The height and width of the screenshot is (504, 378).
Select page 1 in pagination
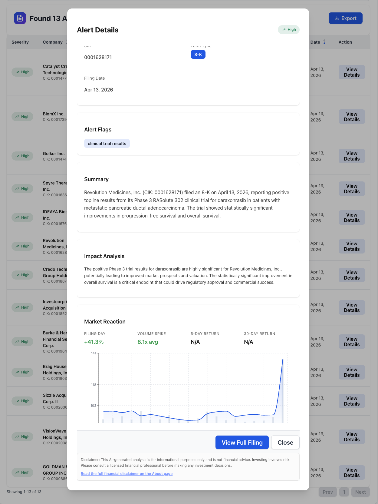tap(344, 492)
